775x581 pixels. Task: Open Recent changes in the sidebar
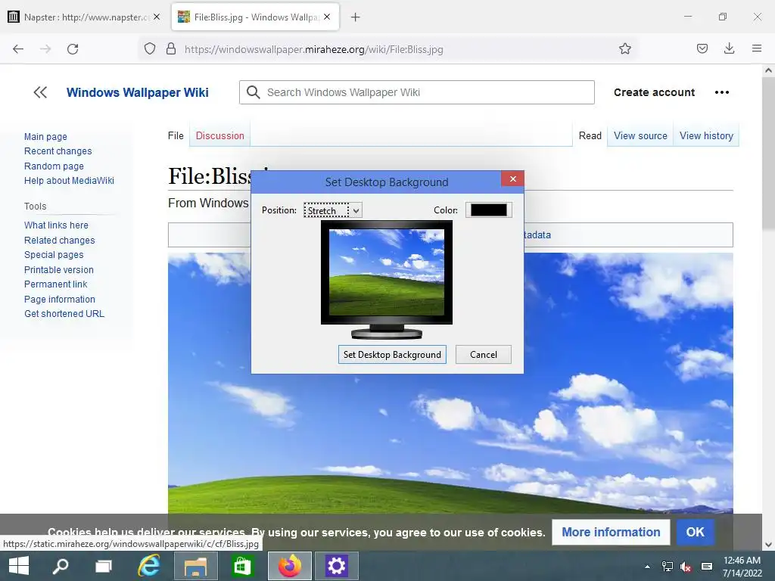click(x=58, y=151)
